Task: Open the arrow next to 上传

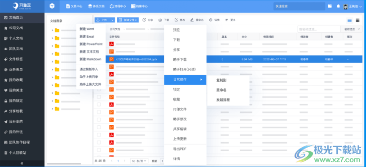Action: click(112, 20)
